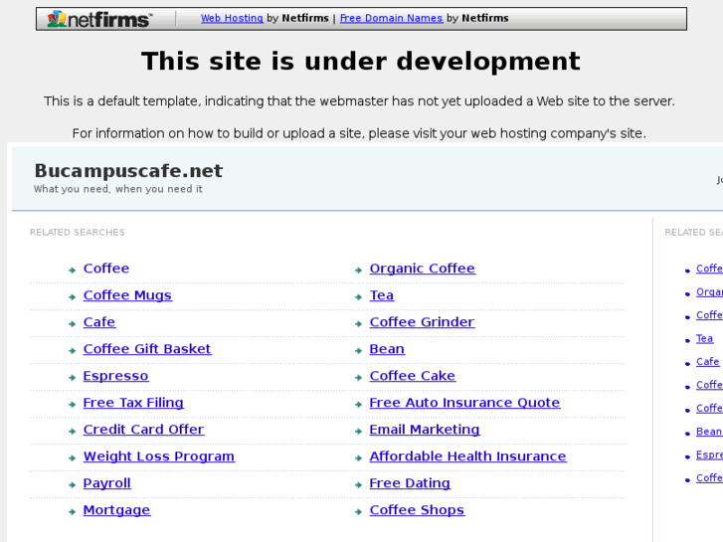The image size is (723, 542).
Task: Click the Bean link in main list
Action: pyautogui.click(x=387, y=349)
